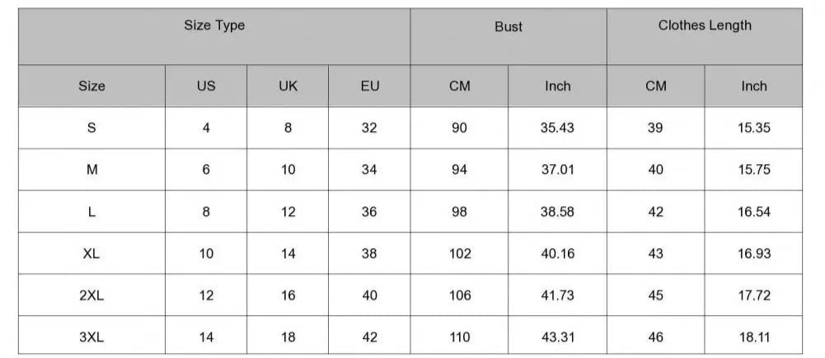
Task: Select the 3XL row label
Action: (x=91, y=337)
